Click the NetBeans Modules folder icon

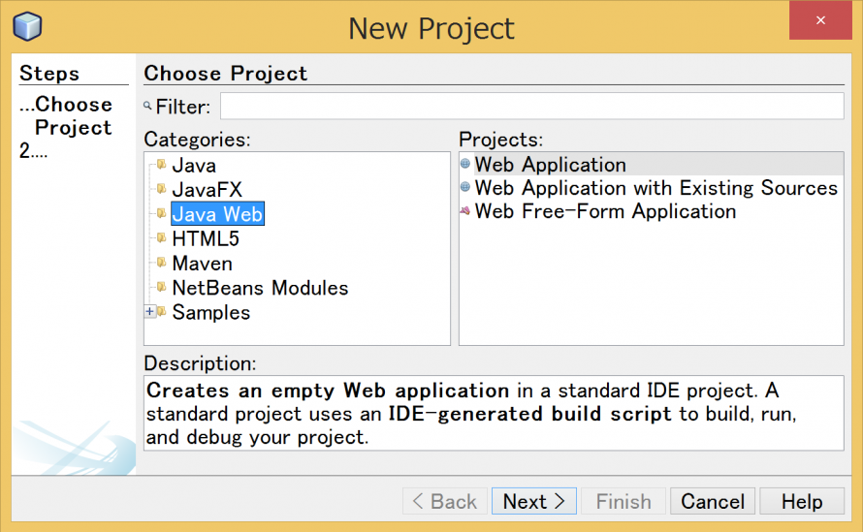pyautogui.click(x=161, y=288)
